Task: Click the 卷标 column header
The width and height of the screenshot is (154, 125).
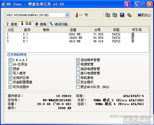Action: coord(54,30)
